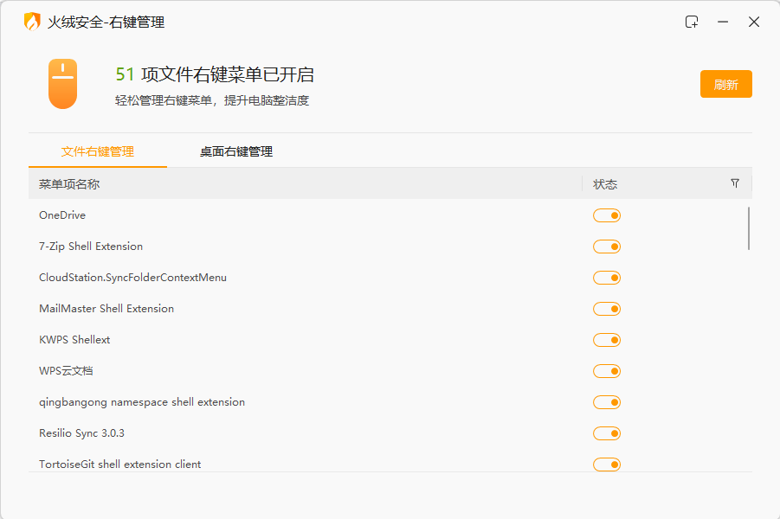Select MailMaster Shell Extension row text

[106, 309]
